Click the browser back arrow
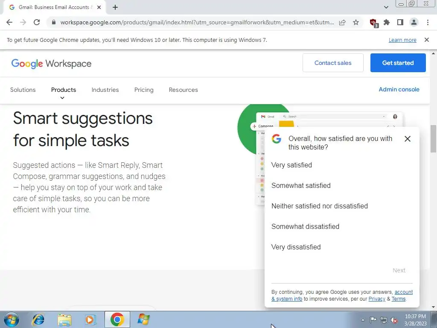437x328 pixels. click(9, 22)
